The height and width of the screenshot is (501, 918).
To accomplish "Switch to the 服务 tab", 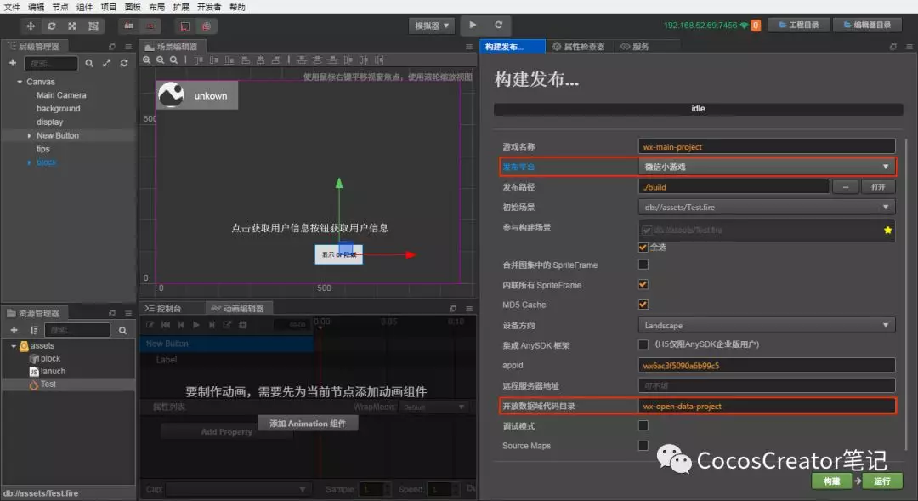I will pos(635,46).
